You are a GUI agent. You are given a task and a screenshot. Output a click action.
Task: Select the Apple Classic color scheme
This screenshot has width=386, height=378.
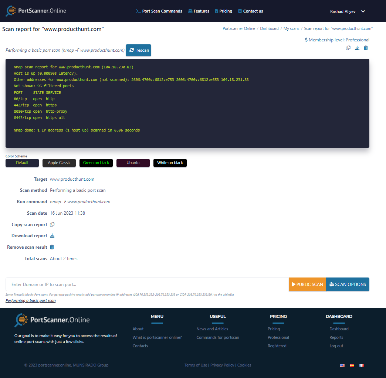[59, 163]
